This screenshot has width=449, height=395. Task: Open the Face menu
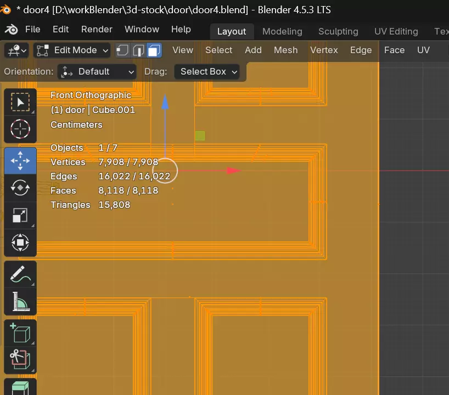point(394,50)
